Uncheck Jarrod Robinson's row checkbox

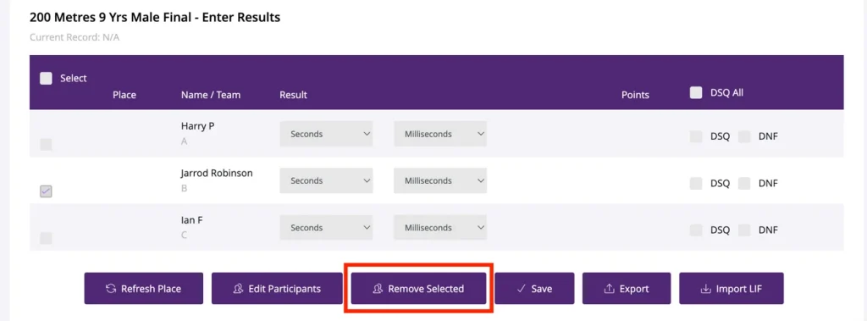pos(46,191)
